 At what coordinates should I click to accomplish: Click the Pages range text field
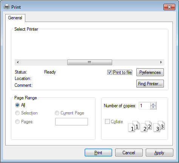coord(71,122)
